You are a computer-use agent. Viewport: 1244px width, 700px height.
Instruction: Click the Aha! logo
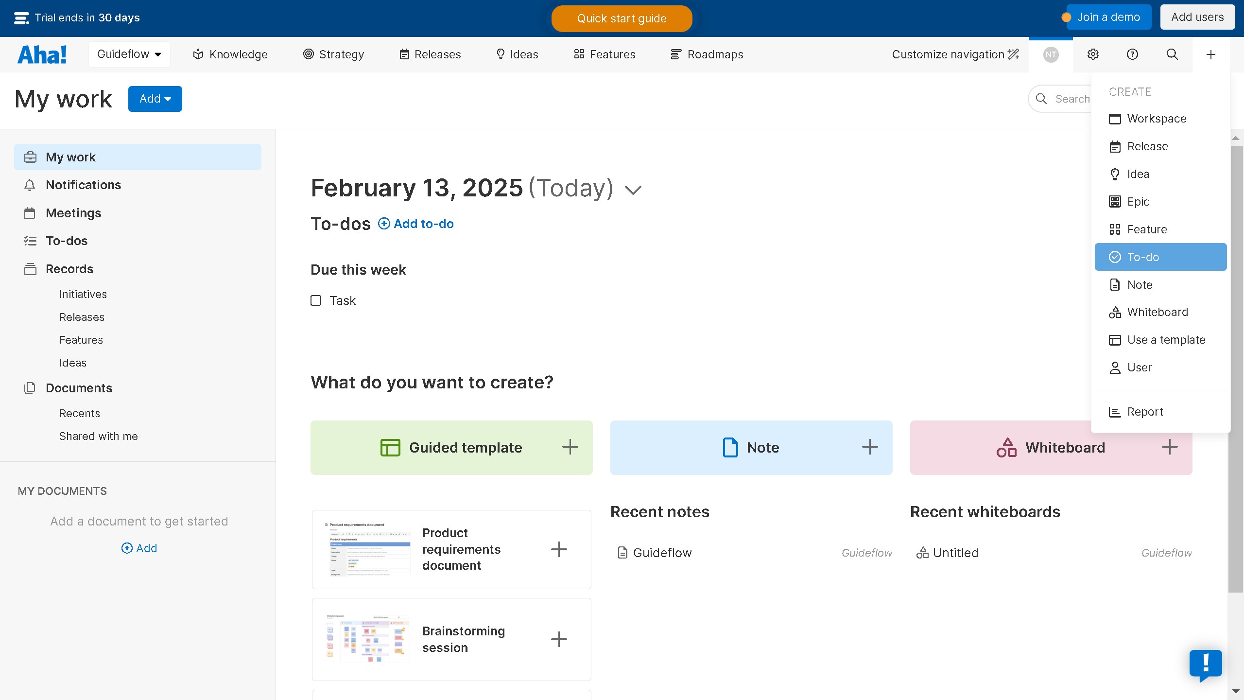42,54
